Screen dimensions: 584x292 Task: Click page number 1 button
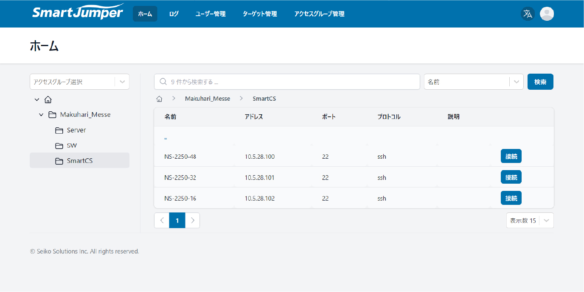coord(177,220)
